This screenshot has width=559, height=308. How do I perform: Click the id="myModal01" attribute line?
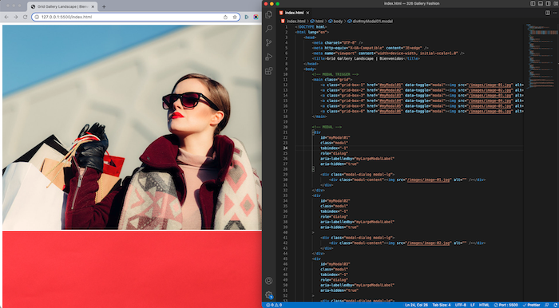pos(335,137)
